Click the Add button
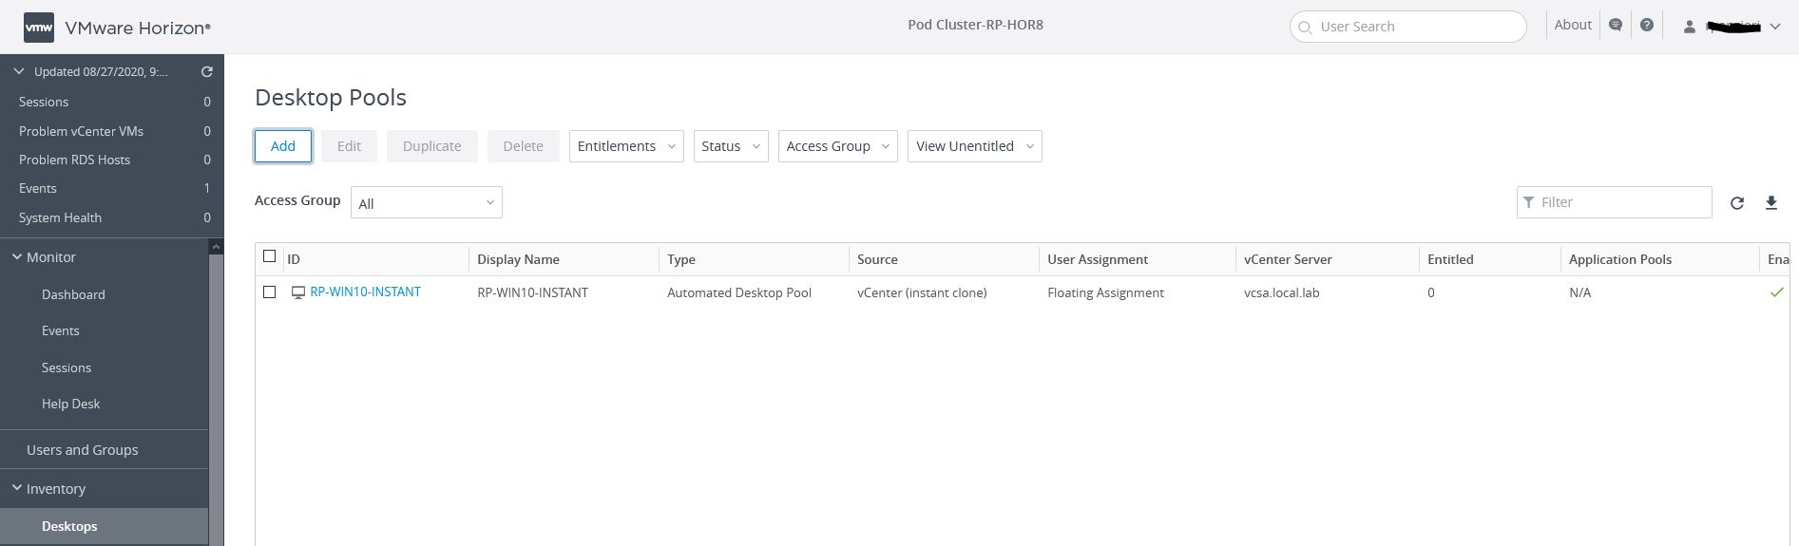 pyautogui.click(x=283, y=146)
